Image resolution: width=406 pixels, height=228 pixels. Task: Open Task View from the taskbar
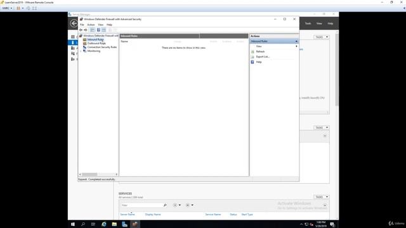[93, 224]
